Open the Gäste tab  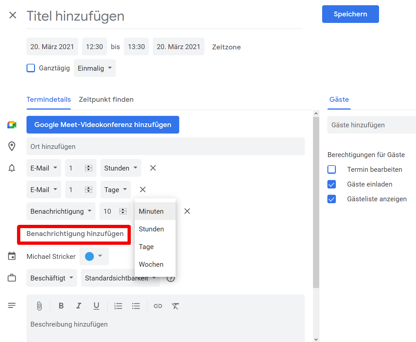pos(339,99)
